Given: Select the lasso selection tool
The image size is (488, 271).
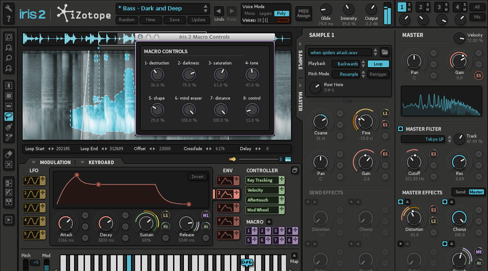Looking at the screenshot, I should coord(9,116).
